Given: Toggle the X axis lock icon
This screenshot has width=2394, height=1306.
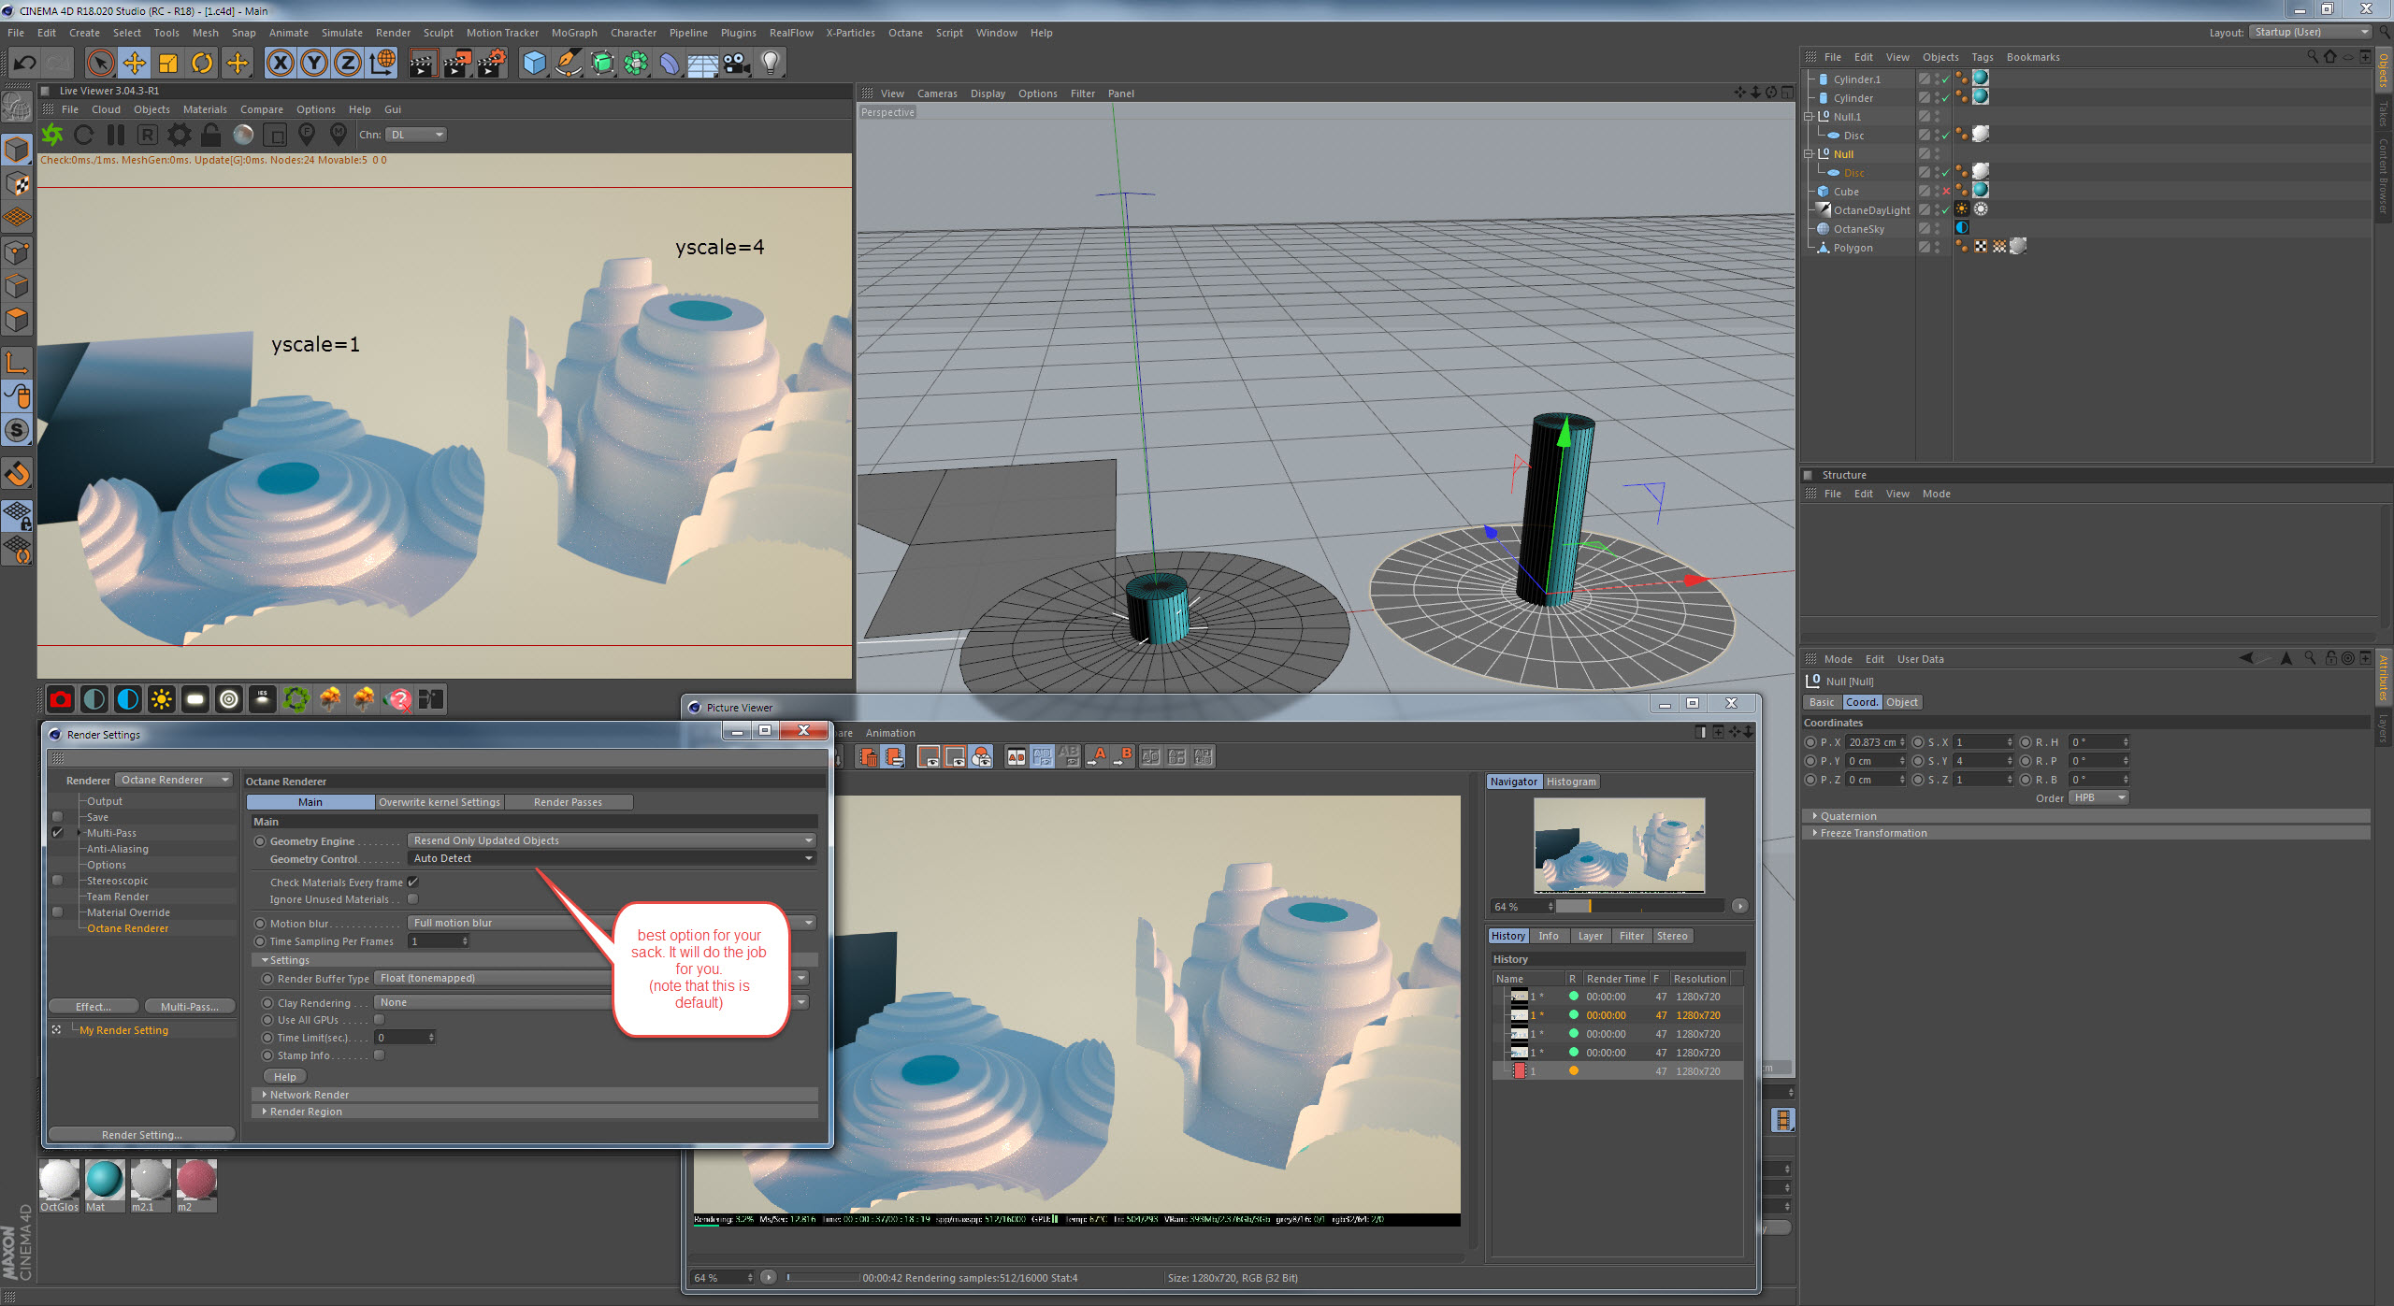Looking at the screenshot, I should (x=280, y=63).
